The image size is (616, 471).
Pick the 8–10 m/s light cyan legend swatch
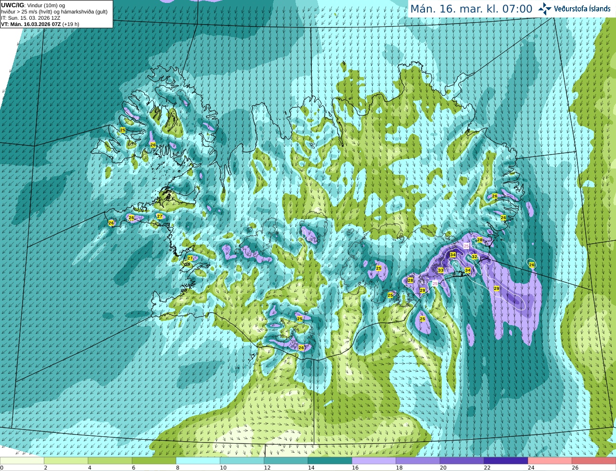coord(198,461)
